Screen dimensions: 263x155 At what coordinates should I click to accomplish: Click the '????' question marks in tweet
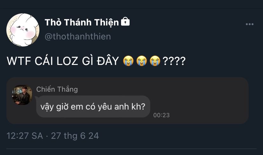coord(174,61)
